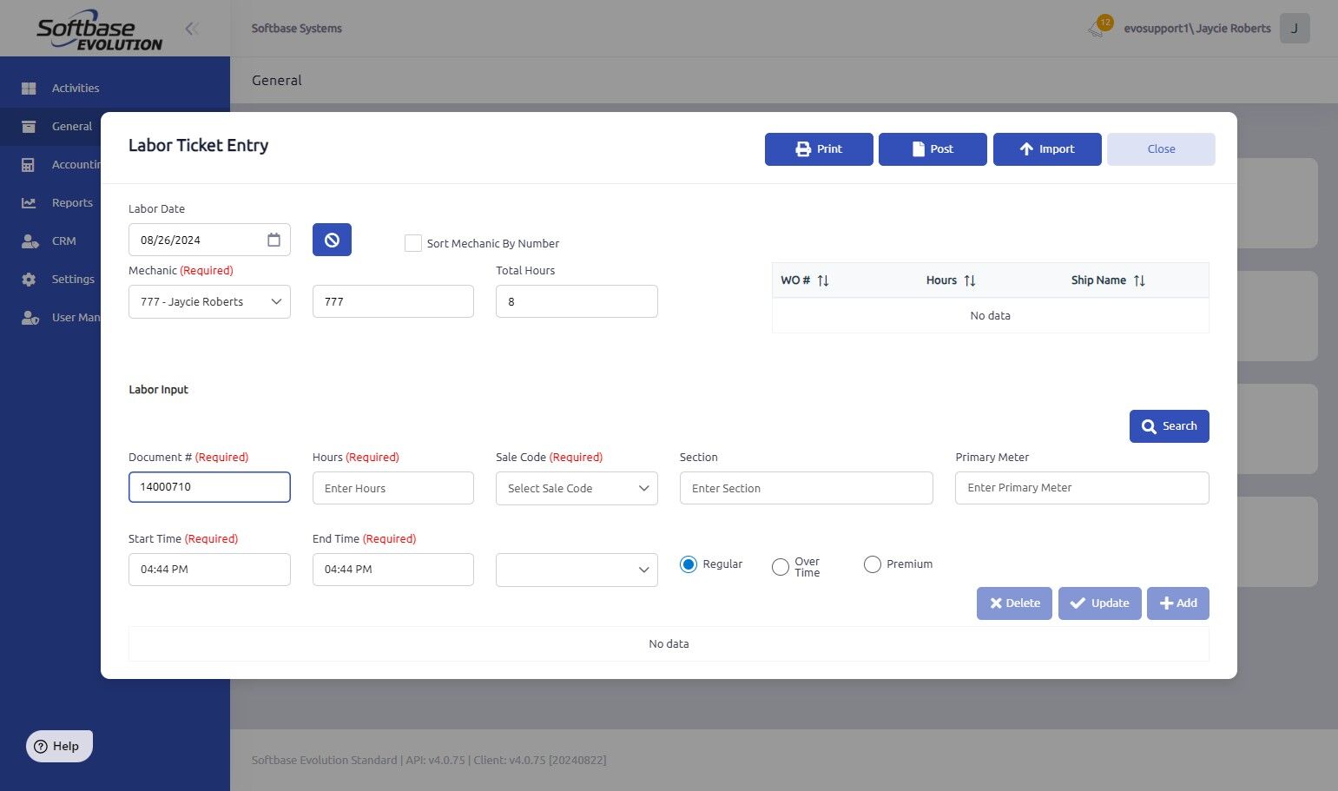Click the Post button
This screenshot has width=1338, height=791.
point(933,149)
